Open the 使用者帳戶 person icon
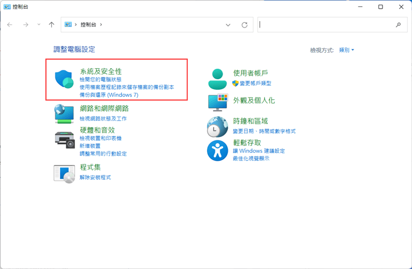Screen dimensions: 412x269 tap(217, 79)
